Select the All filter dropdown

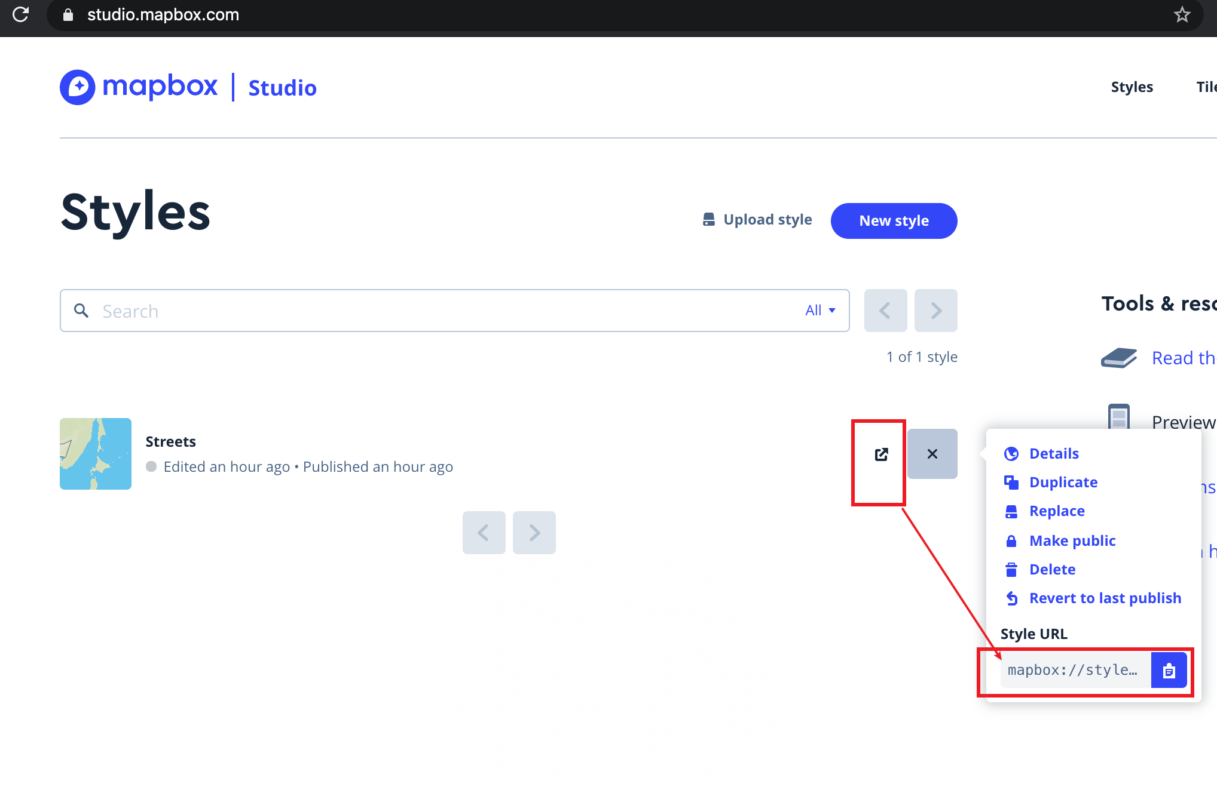coord(820,310)
